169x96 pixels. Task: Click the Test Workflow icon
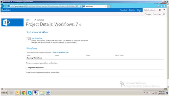coord(29,39)
